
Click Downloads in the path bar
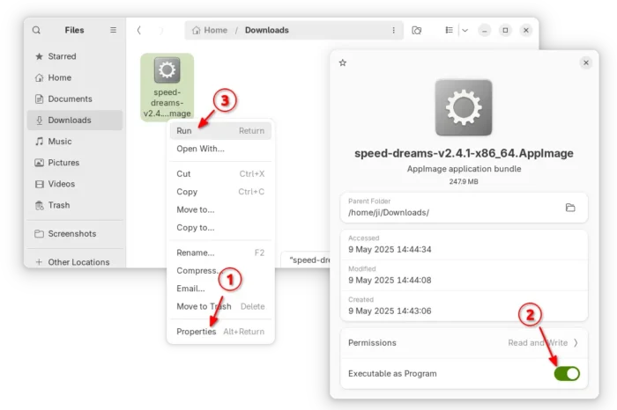click(267, 30)
